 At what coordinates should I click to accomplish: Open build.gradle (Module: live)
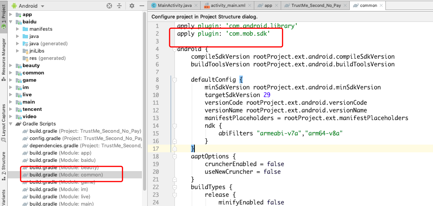(x=60, y=197)
